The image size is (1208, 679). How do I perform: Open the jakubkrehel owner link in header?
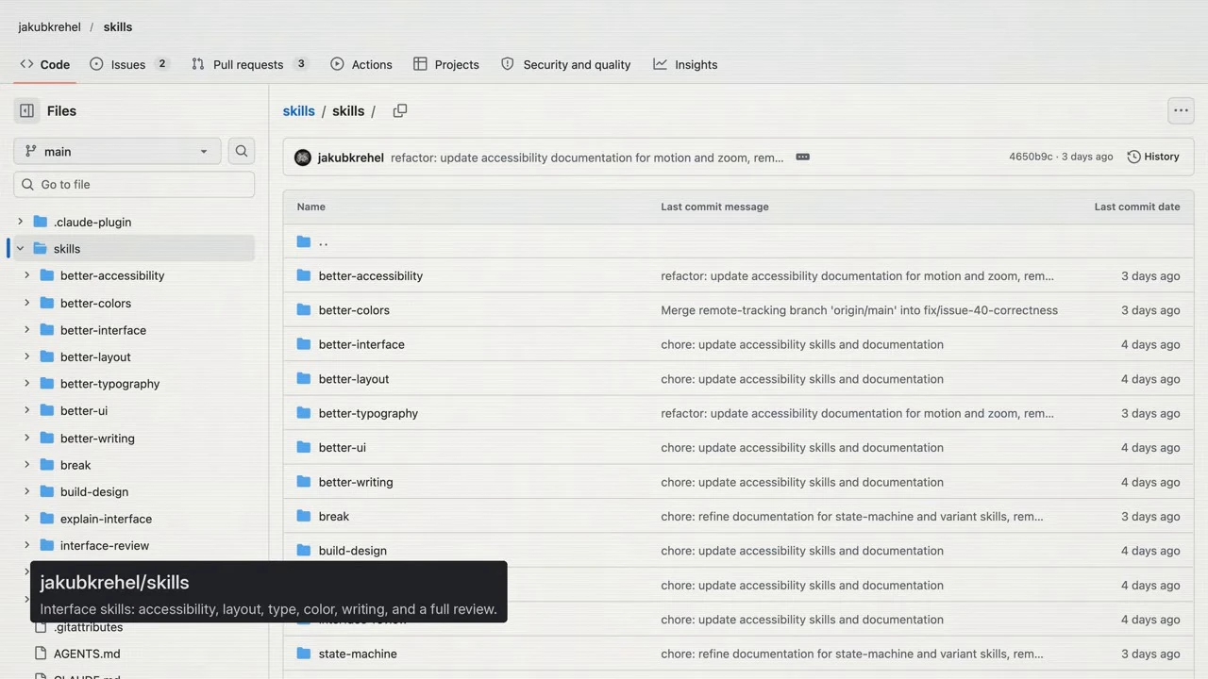pyautogui.click(x=50, y=26)
